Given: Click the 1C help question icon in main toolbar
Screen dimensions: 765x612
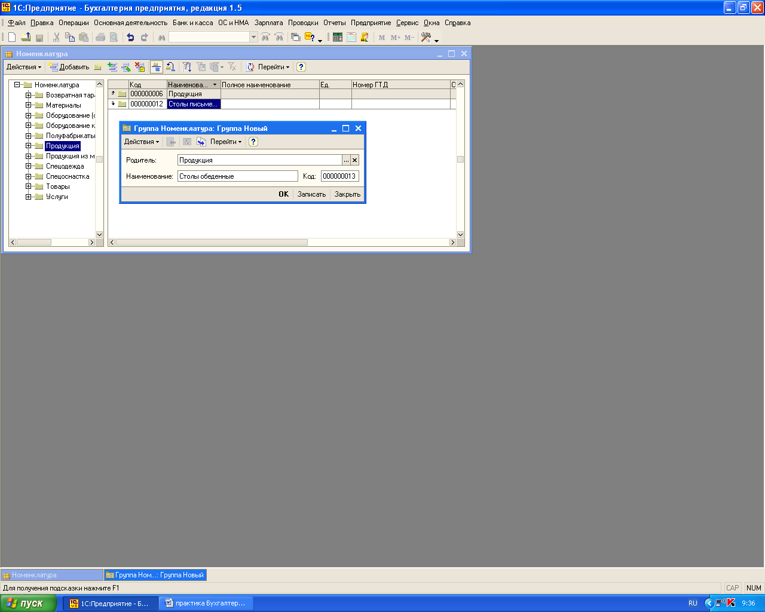Looking at the screenshot, I should [310, 37].
